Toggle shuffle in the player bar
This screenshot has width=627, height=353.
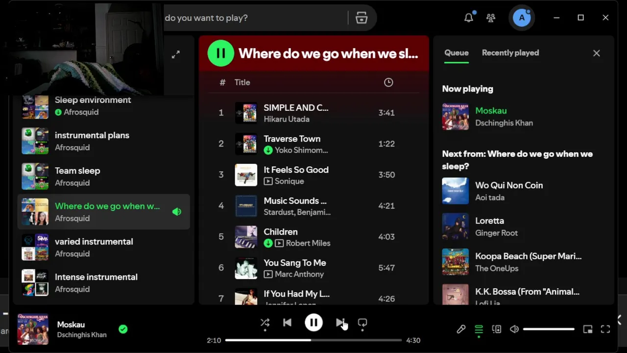[x=265, y=323]
